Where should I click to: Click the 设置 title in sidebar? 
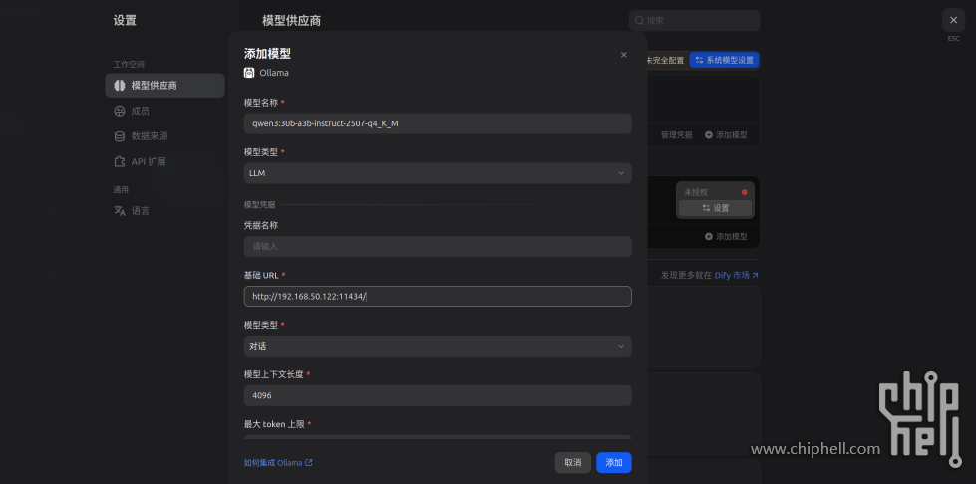pos(125,21)
